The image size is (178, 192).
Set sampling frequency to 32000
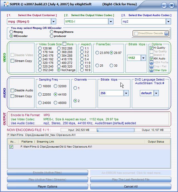pyautogui.click(x=55, y=86)
